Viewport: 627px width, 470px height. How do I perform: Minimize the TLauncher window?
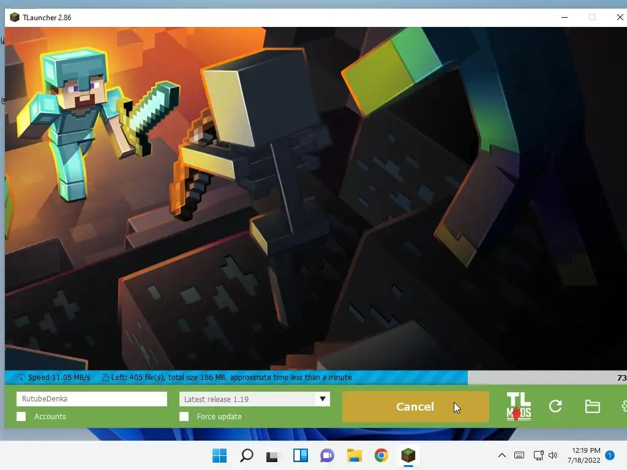tap(564, 17)
